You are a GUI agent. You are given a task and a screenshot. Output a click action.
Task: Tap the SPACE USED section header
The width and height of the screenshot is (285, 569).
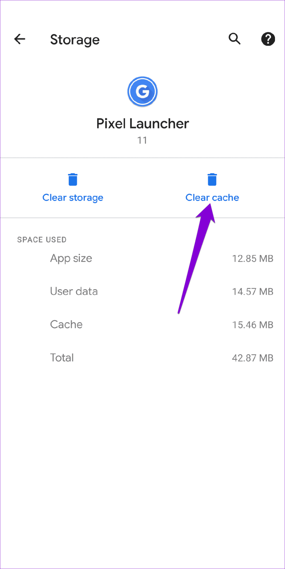[42, 239]
